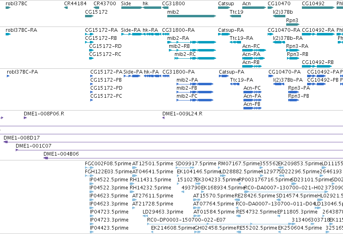343x234 pixels.
Task: Open the DME1-004B06 BAC label
Action: coord(61,154)
